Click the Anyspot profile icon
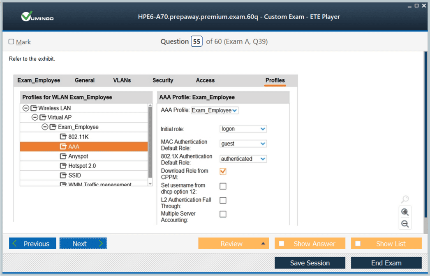Image resolution: width=430 pixels, height=276 pixels. point(63,156)
